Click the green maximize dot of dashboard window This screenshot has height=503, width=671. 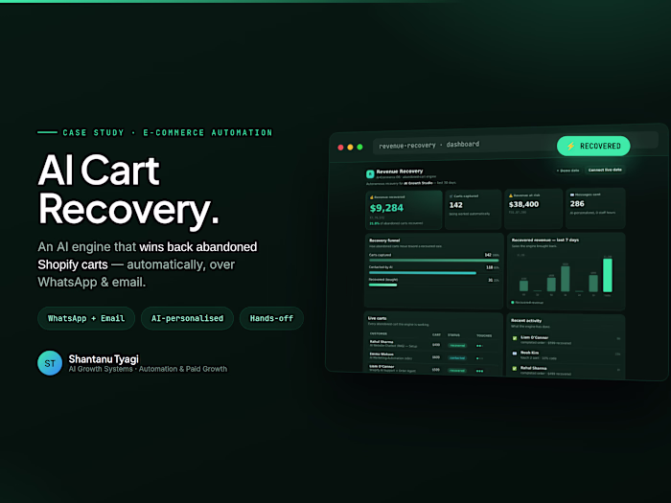pos(359,147)
